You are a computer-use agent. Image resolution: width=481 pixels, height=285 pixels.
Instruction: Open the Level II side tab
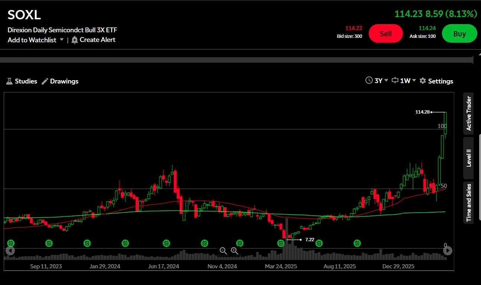[468, 158]
